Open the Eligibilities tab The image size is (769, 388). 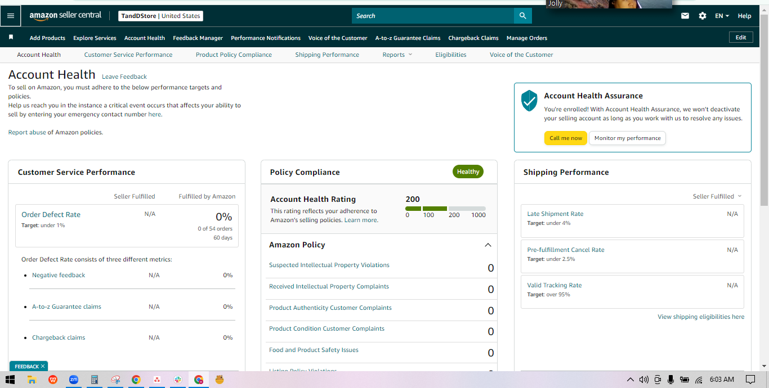coord(450,55)
